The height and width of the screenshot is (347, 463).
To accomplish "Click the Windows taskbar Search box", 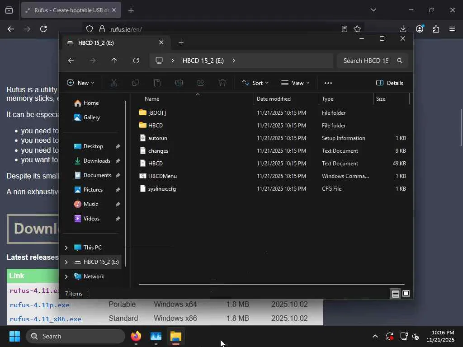I will (76, 336).
